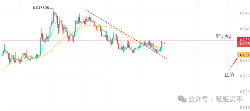Click the arrow next to 0.046608
The height and width of the screenshot is (111, 250).
click(51, 8)
